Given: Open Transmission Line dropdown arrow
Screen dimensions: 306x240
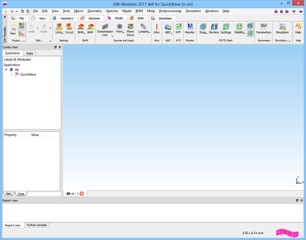Looking at the screenshot, I should pos(112,36).
